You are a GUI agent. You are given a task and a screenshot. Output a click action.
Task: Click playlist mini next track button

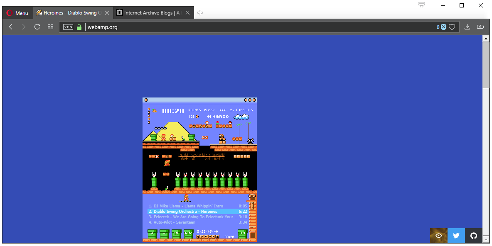tap(213, 236)
